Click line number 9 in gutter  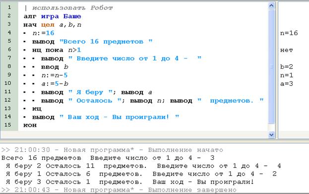[9, 75]
